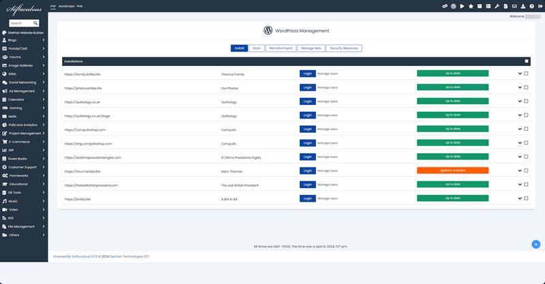Open the https://thelastbritishpresident.com URL link

91,185
